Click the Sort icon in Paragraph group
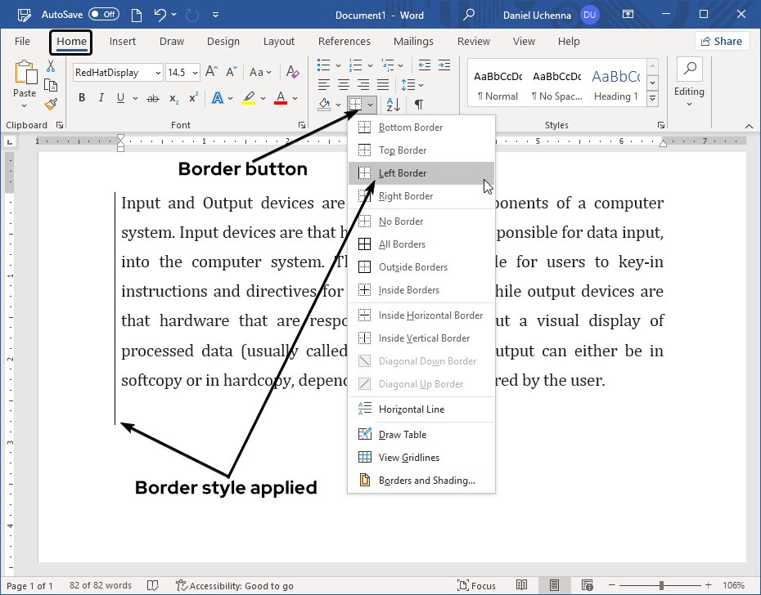This screenshot has height=595, width=761. [x=393, y=105]
